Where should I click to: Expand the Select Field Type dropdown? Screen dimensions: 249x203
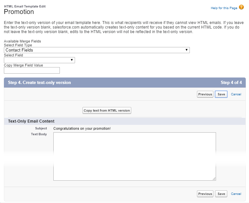point(97,50)
